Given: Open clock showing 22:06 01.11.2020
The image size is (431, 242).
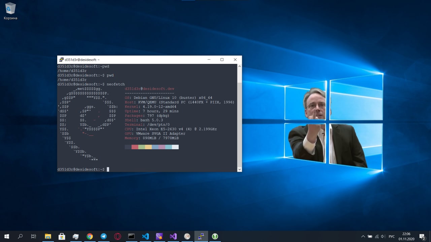Looking at the screenshot, I should (406, 236).
